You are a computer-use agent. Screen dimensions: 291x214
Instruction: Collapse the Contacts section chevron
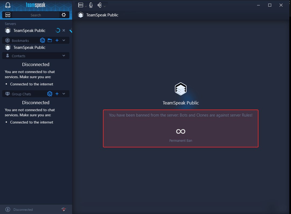coord(64,56)
